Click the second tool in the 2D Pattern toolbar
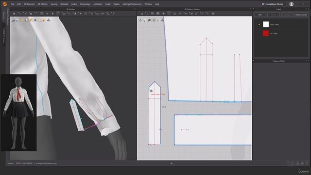The width and height of the screenshot is (311, 175). (146, 14)
